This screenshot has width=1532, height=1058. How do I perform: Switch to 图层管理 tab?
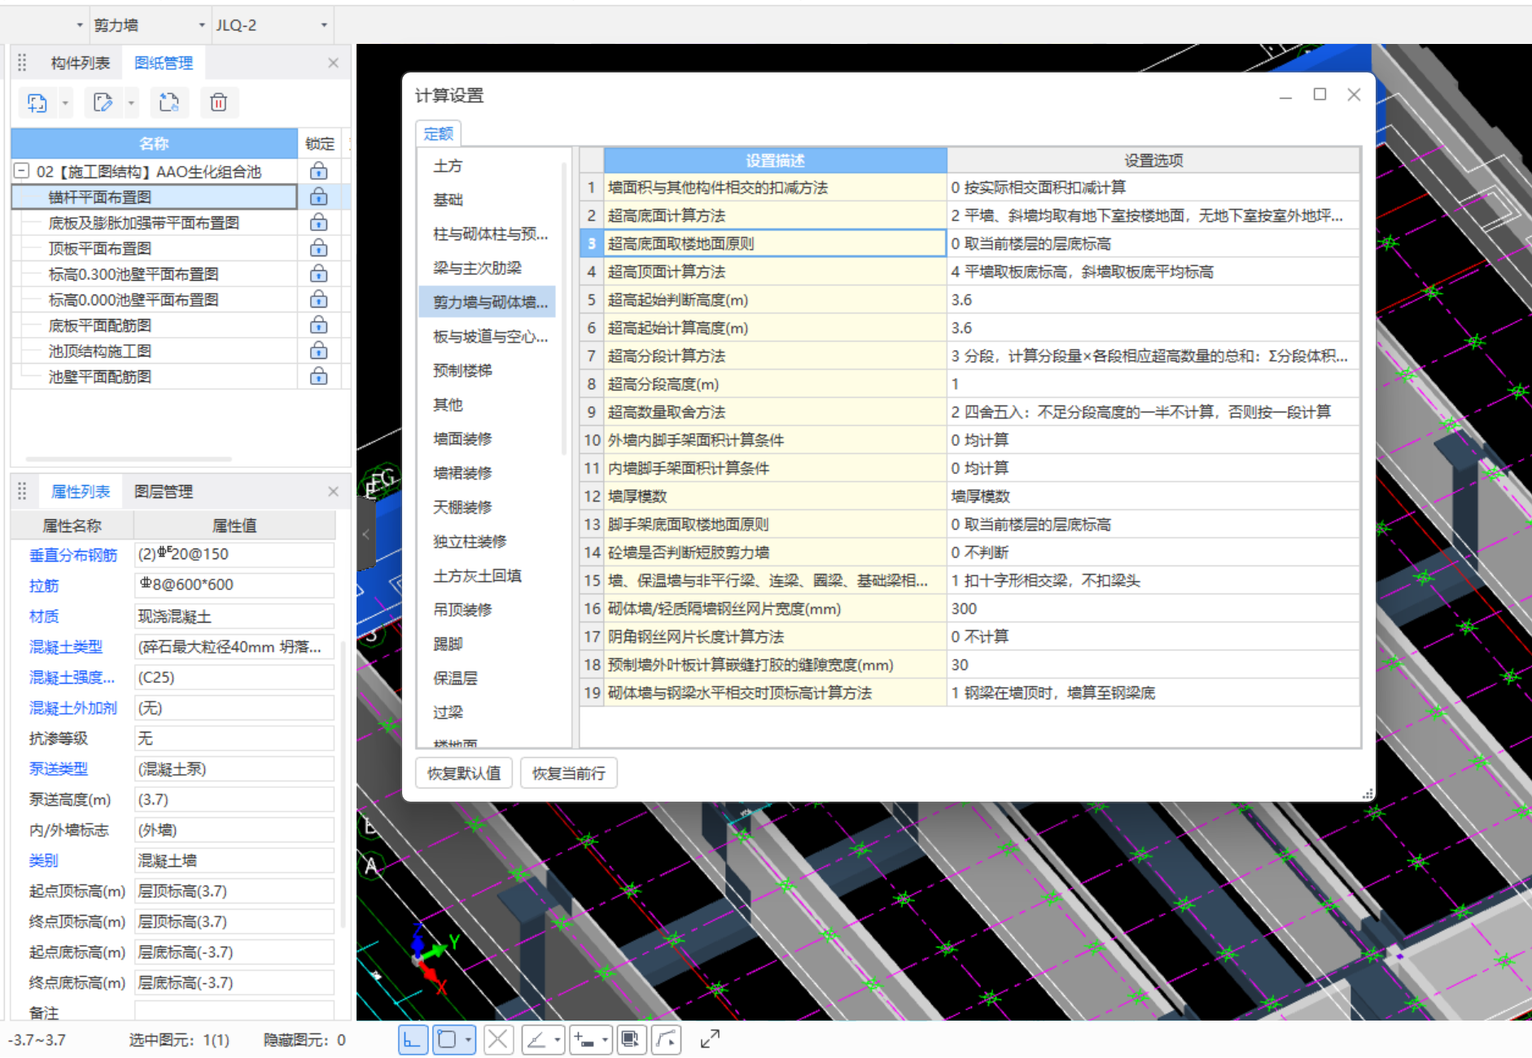(164, 492)
